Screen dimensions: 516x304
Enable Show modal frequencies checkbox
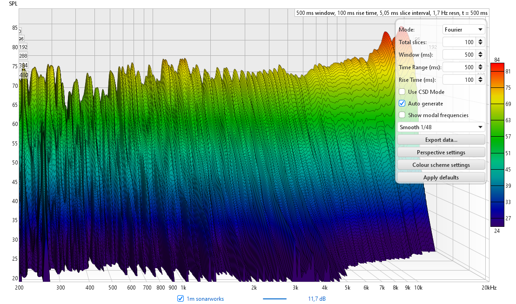point(402,115)
